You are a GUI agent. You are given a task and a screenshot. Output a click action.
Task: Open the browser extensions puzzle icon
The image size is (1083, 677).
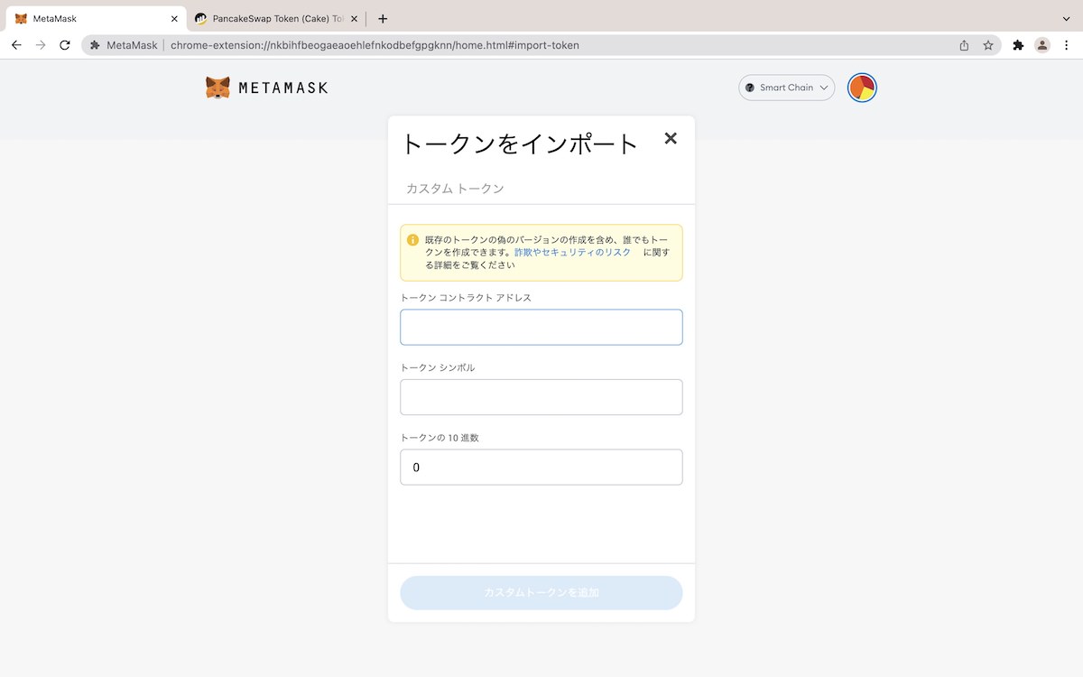1018,45
